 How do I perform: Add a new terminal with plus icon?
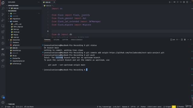pos(177,40)
